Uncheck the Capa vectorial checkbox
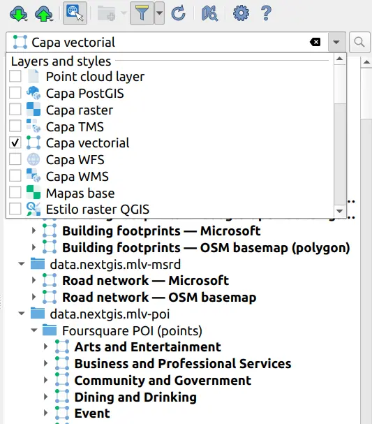This screenshot has width=372, height=424. [x=15, y=142]
